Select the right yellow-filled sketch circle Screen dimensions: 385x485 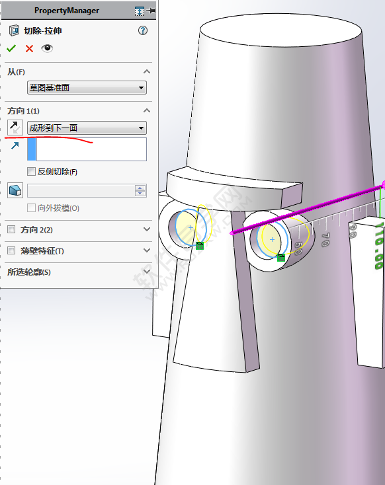coord(272,239)
